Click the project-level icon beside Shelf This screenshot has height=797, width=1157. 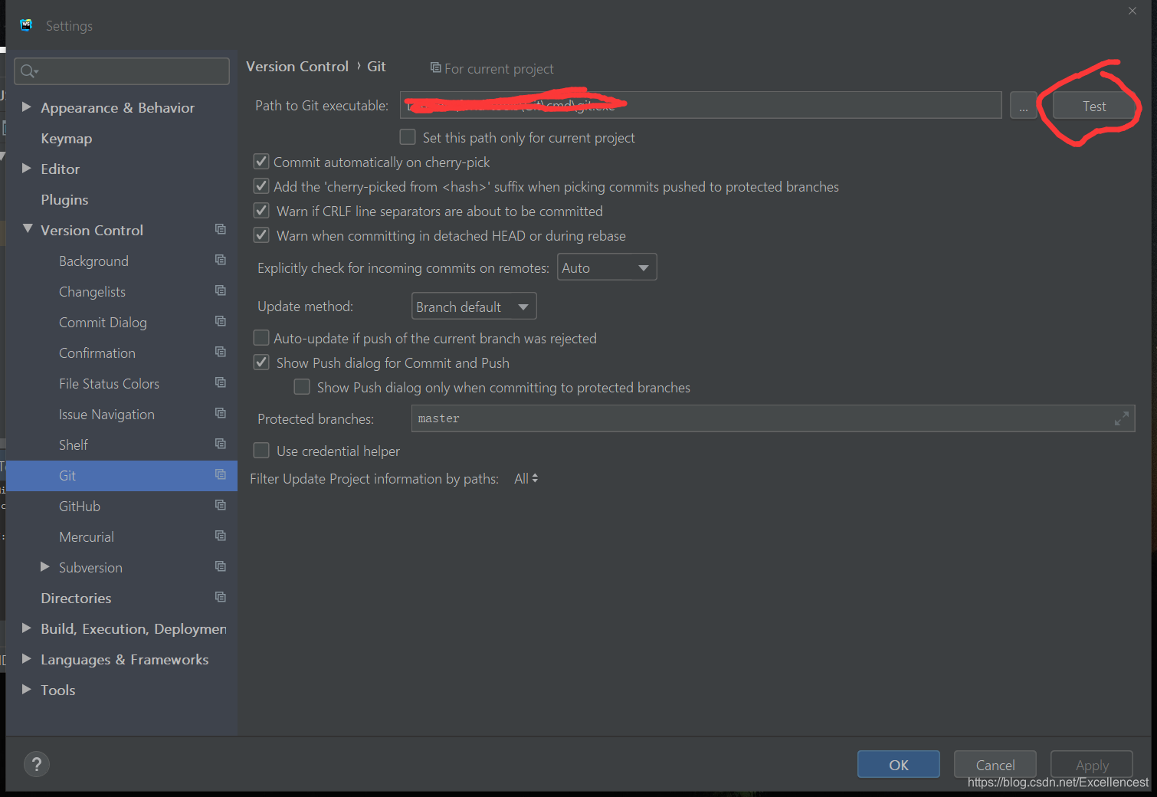(x=221, y=444)
